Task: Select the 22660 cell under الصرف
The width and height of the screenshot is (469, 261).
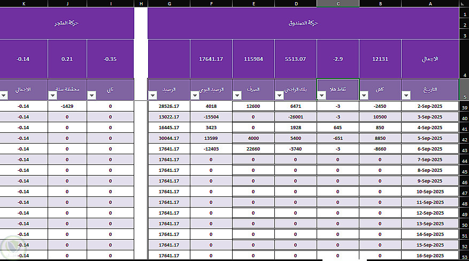Action: tap(253, 149)
